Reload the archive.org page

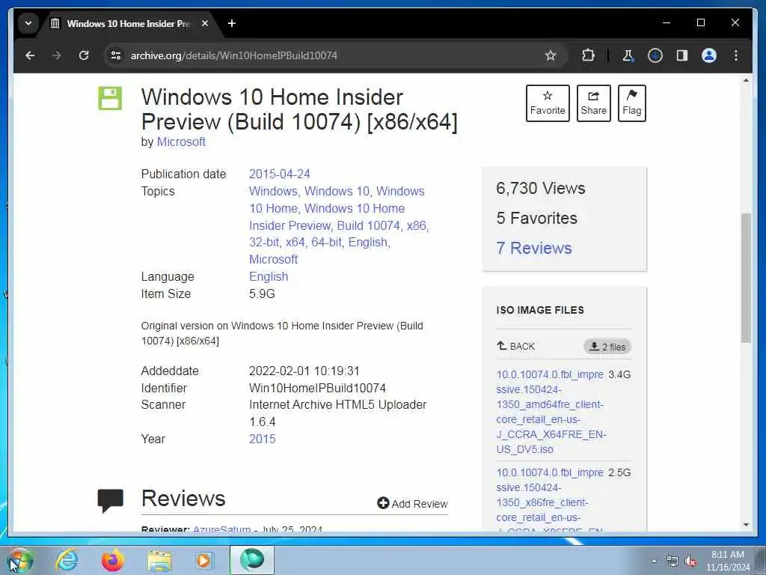[84, 55]
